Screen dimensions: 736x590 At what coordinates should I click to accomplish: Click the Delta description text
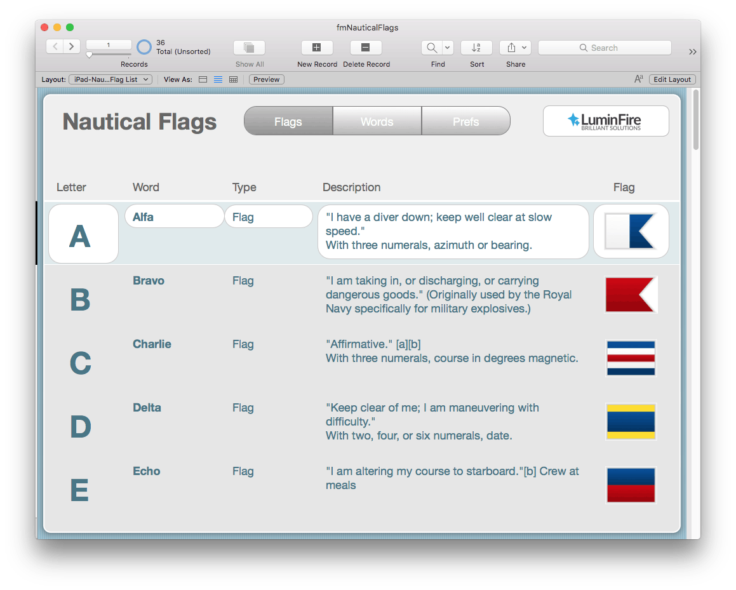432,422
